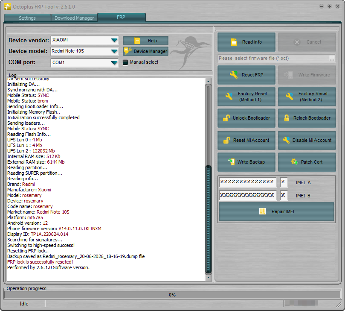
Task: Click Factory Reset Method 1 icon
Action: [x=229, y=97]
